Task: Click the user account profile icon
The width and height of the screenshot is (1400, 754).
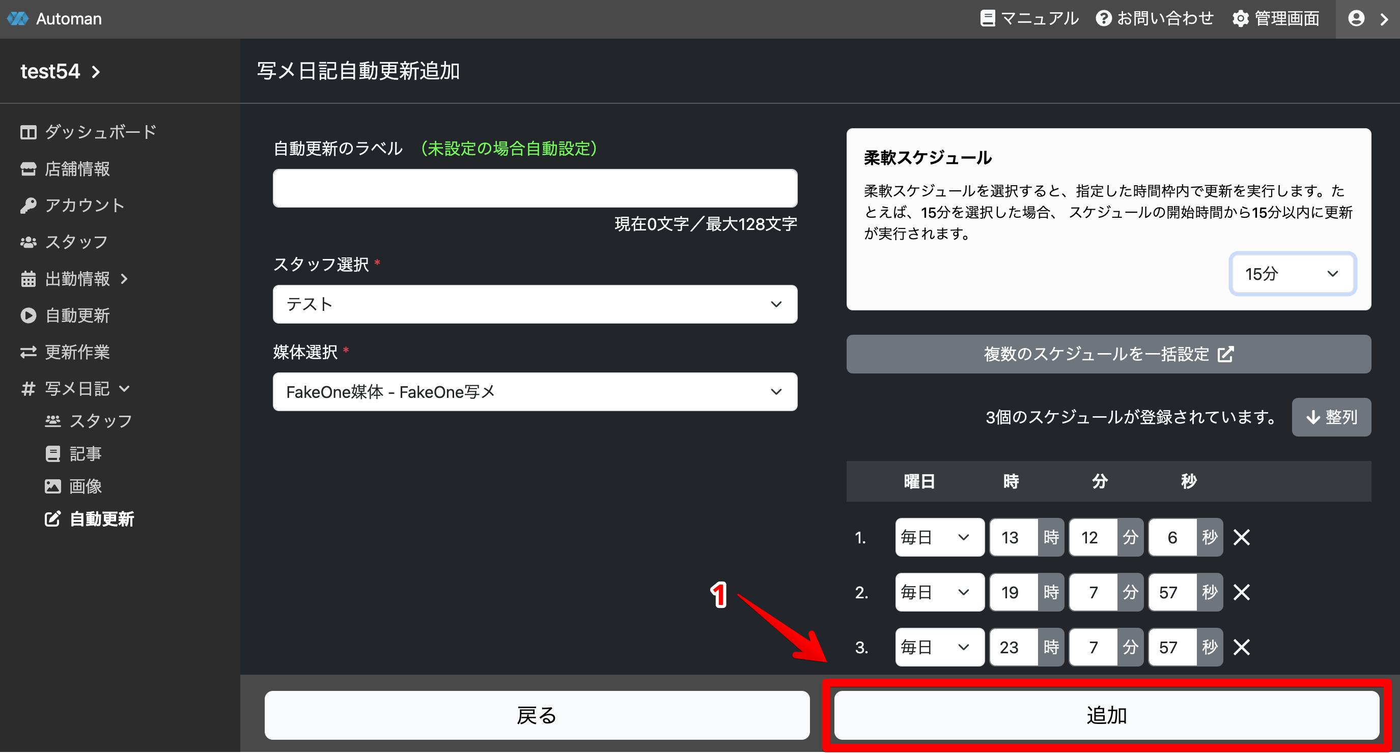Action: 1356,18
